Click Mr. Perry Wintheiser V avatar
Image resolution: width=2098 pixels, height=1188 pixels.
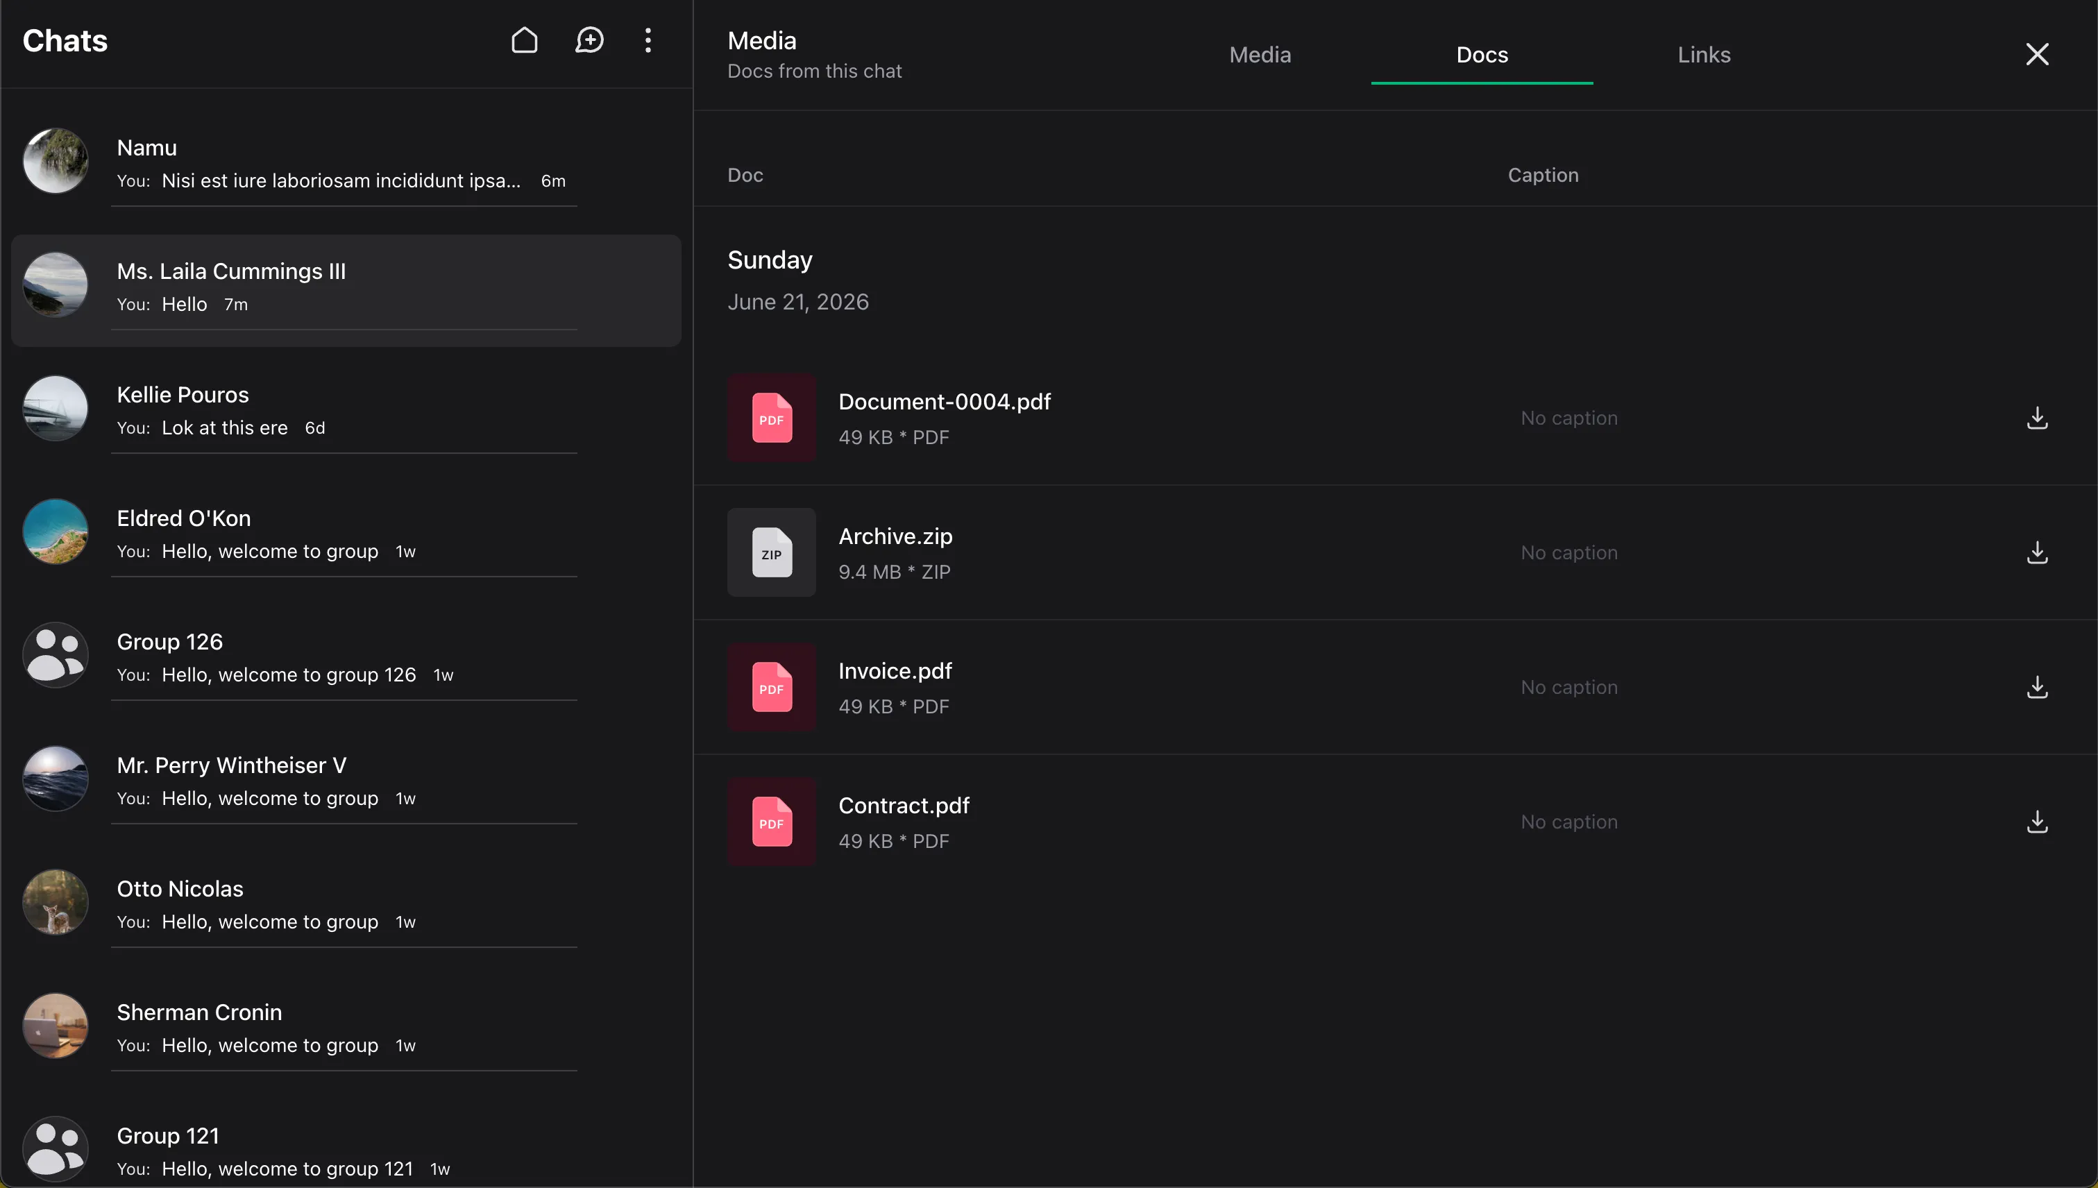point(56,779)
